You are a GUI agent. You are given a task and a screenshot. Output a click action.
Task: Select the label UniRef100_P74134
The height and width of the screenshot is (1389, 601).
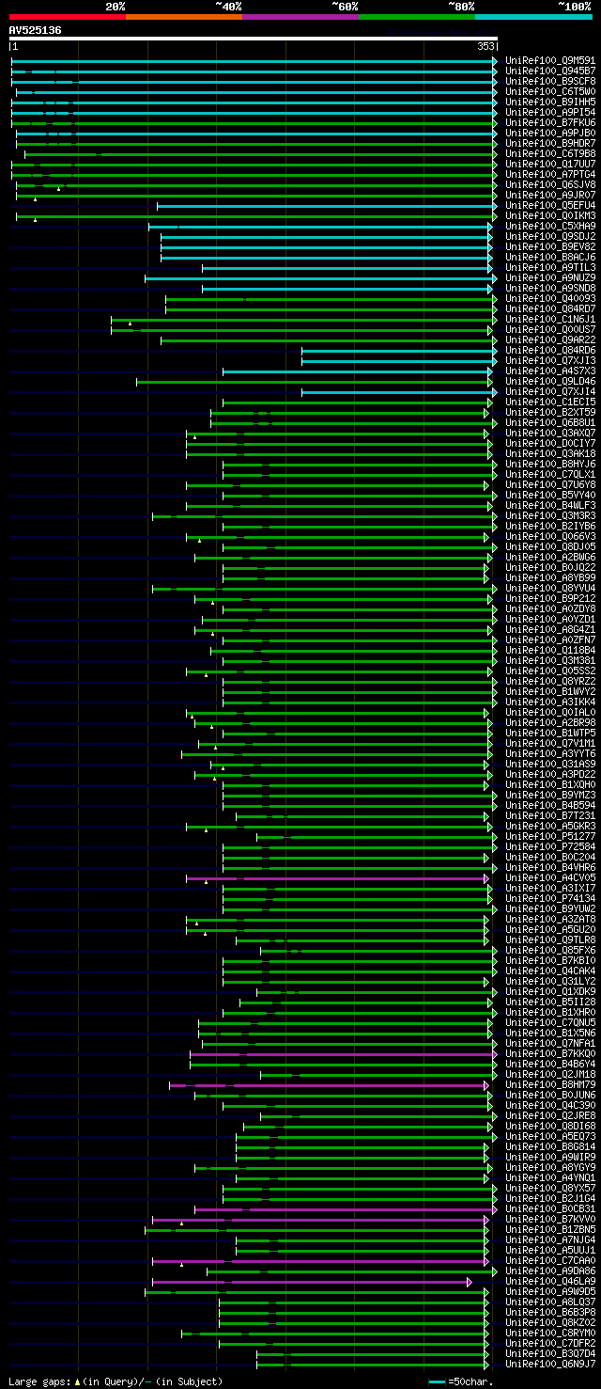pos(550,899)
